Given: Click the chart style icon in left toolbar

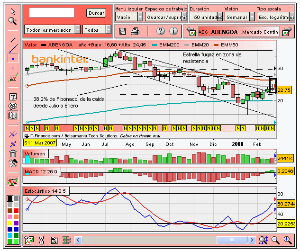Looking at the screenshot, I should tap(13, 181).
